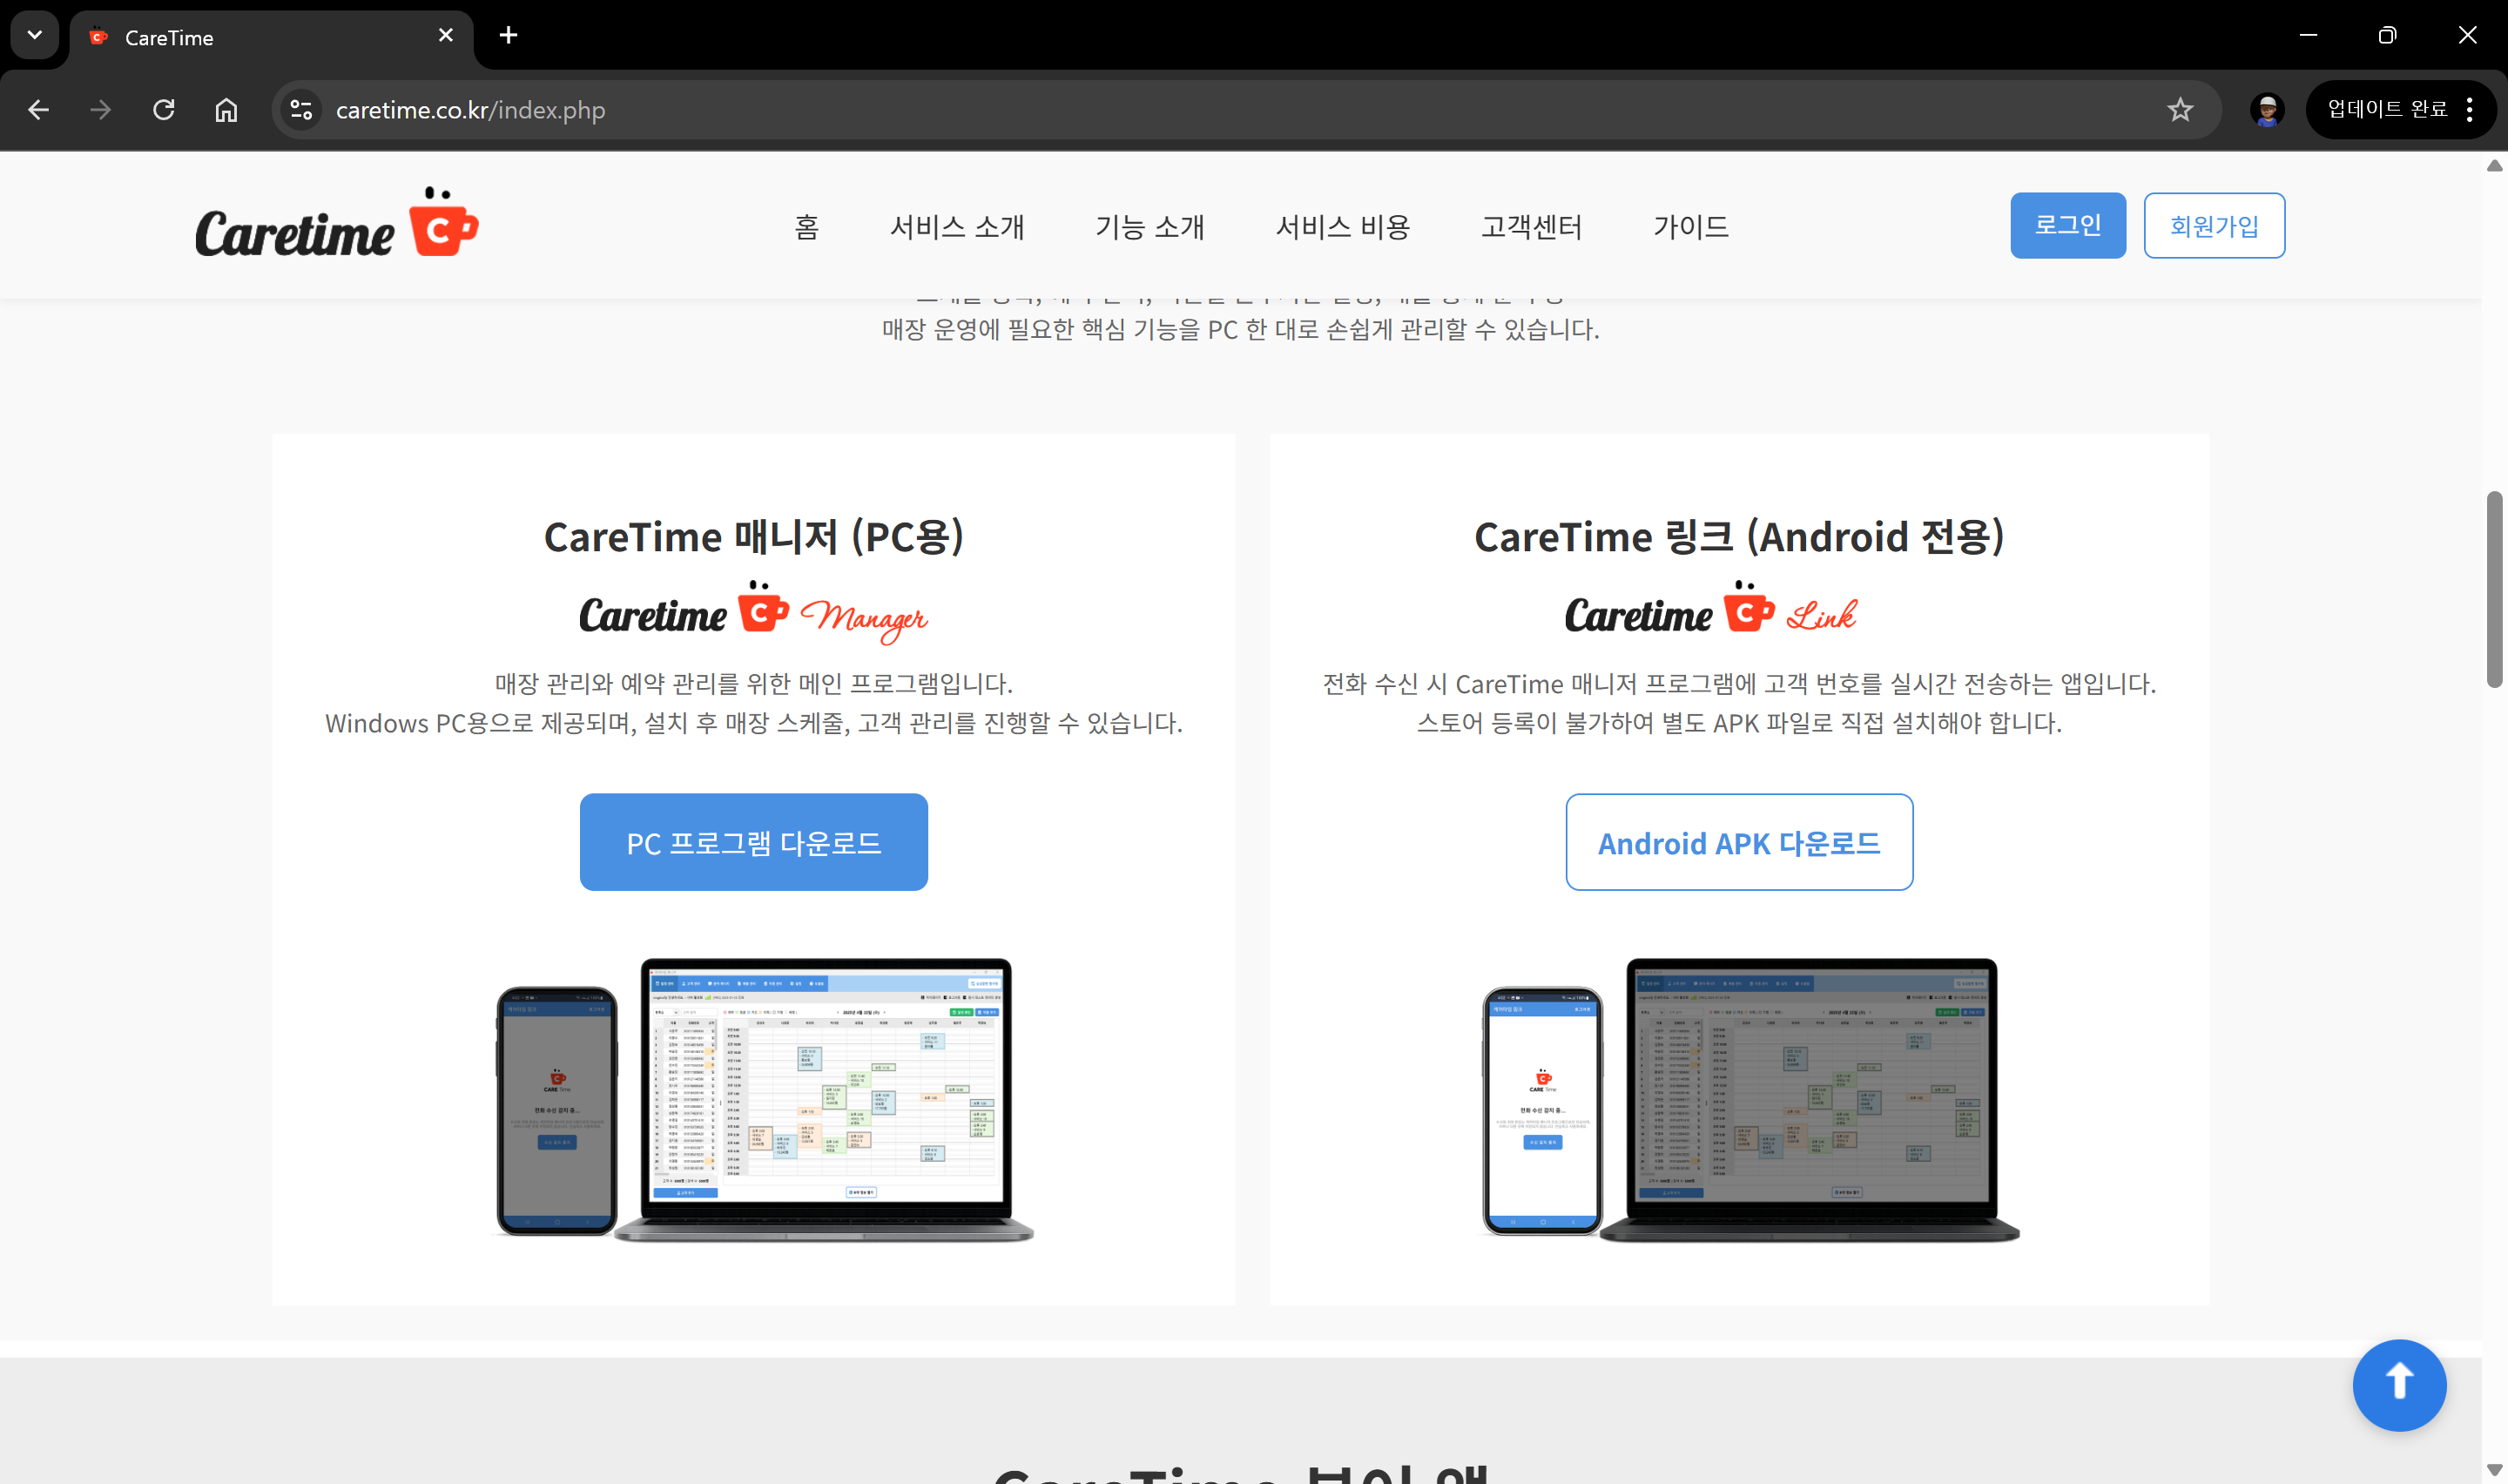Go to 서비스 비용 page
Image resolution: width=2508 pixels, height=1484 pixels.
tap(1341, 227)
